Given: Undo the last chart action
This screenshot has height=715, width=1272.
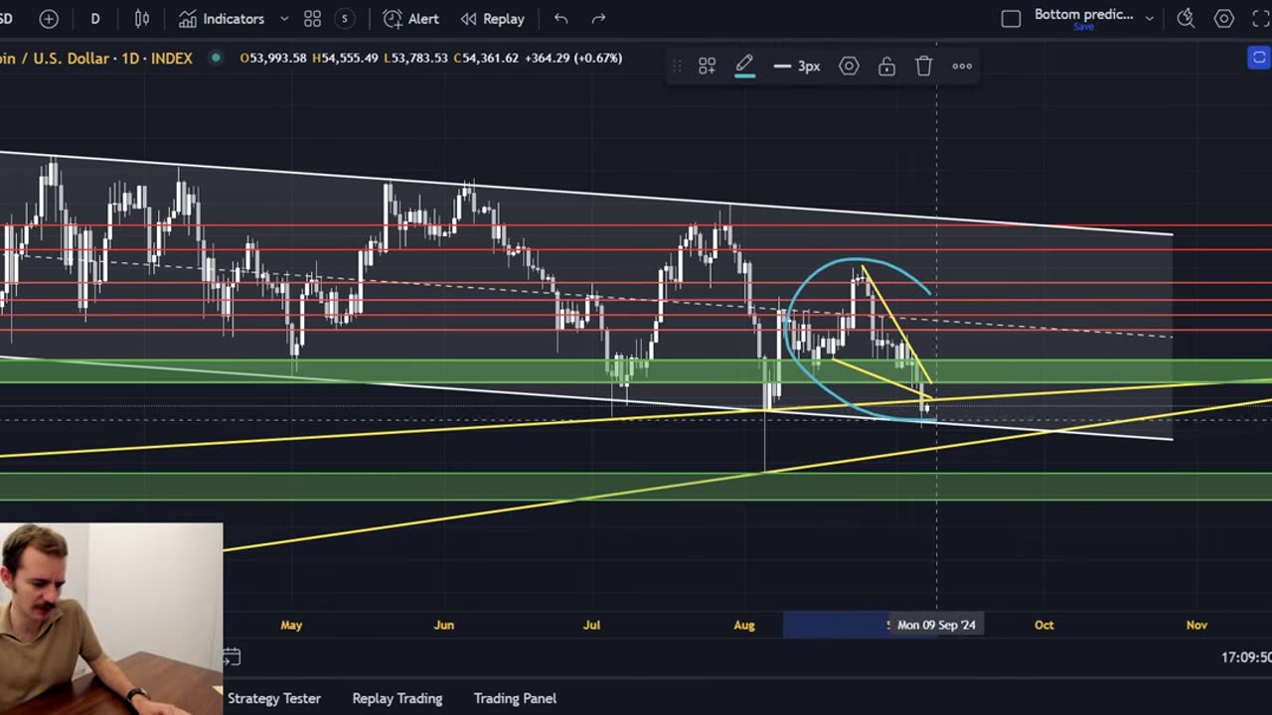Looking at the screenshot, I should 561,19.
